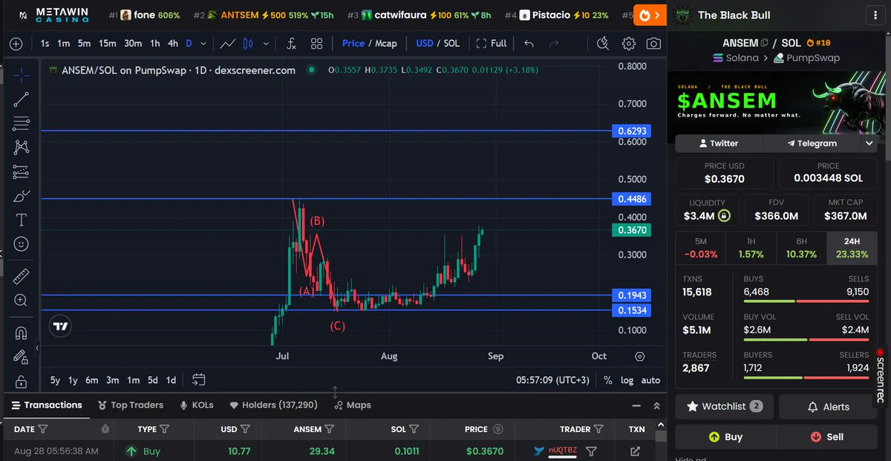891x461 pixels.
Task: Toggle log scale on chart
Action: pyautogui.click(x=627, y=380)
